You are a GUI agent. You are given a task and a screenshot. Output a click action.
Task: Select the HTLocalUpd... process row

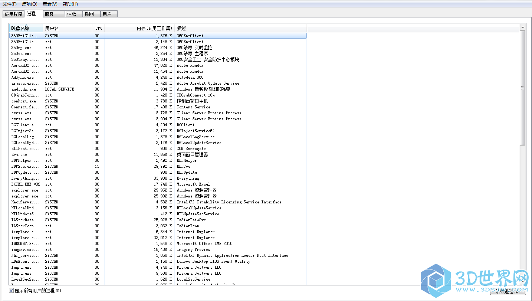[x=158, y=208]
